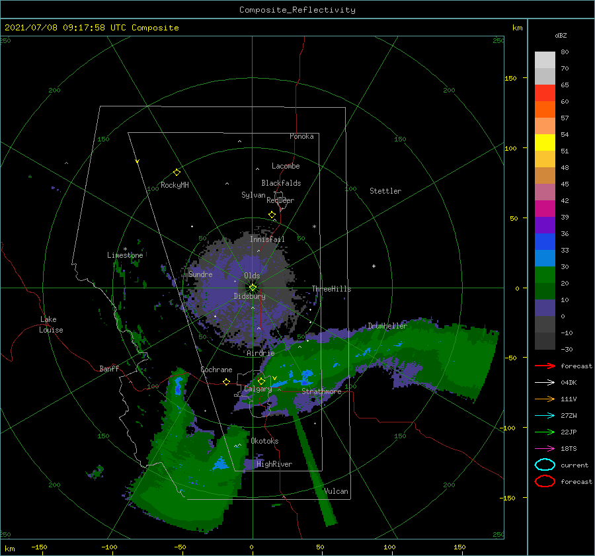Image resolution: width=595 pixels, height=556 pixels.
Task: Select the white 04DK arrow legend entry
Action: (x=545, y=383)
